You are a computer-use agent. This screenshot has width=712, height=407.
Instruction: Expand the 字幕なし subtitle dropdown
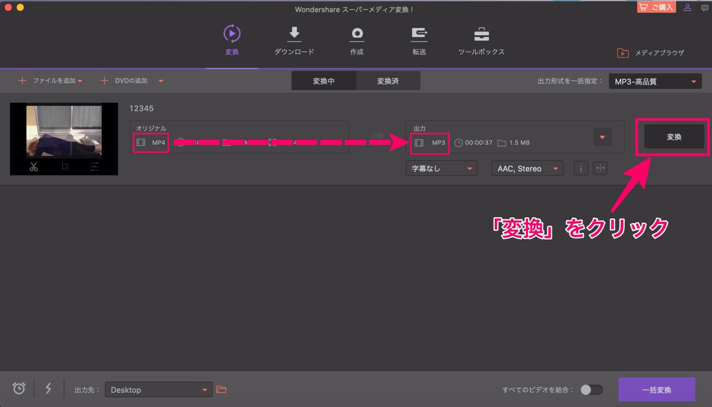(441, 168)
